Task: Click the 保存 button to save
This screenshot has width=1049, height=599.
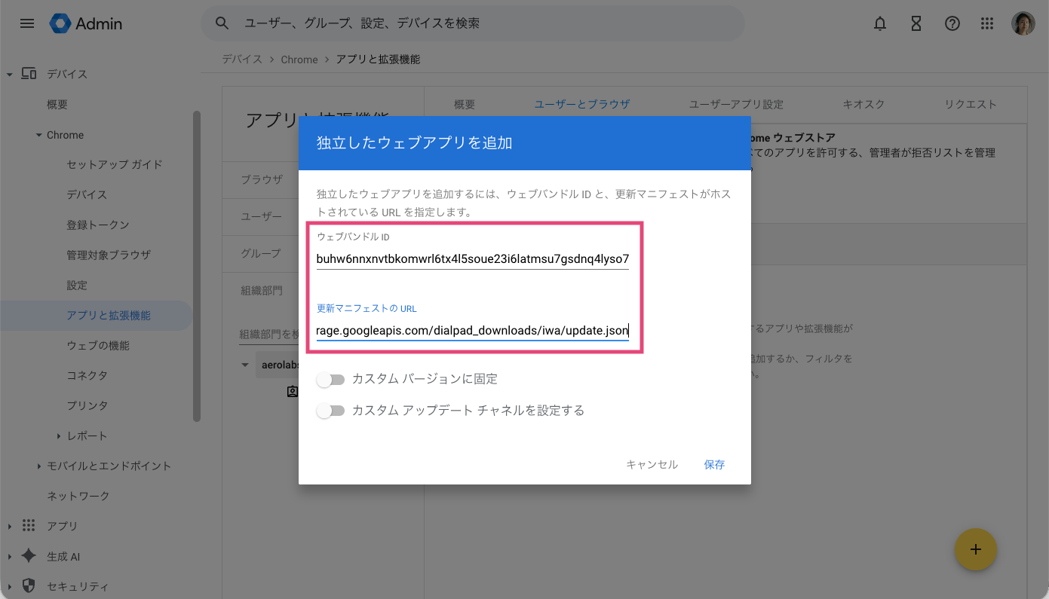Action: tap(714, 464)
